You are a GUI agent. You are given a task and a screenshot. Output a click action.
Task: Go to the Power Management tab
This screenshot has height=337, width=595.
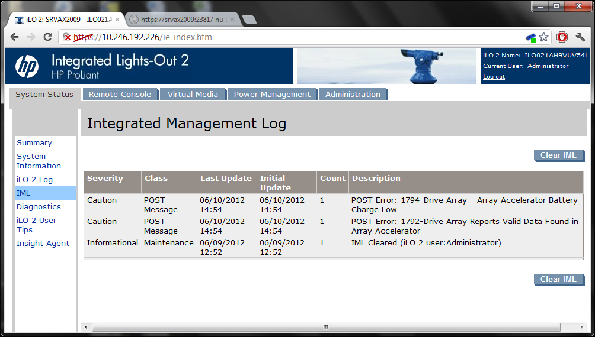coord(272,94)
